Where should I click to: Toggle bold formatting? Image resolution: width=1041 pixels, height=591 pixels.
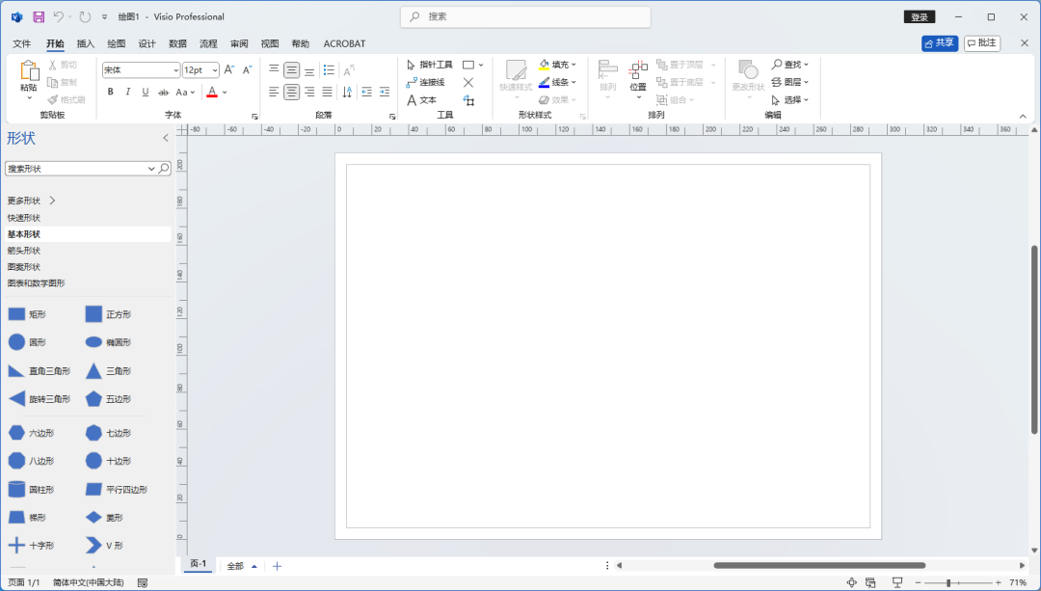click(110, 91)
